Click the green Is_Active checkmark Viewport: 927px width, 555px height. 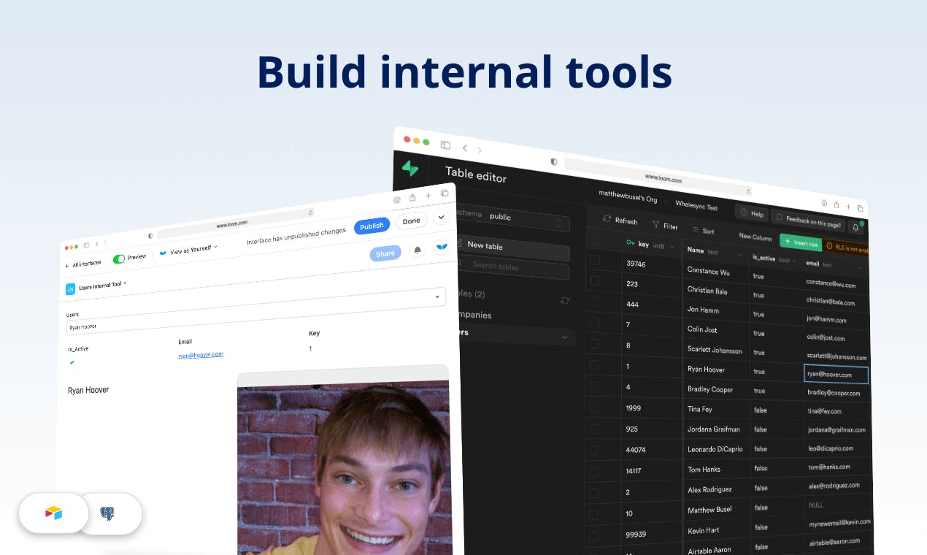point(72,362)
